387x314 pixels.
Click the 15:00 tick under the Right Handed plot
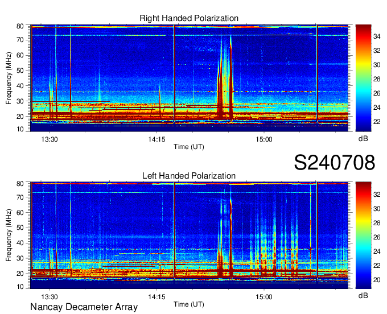click(264, 139)
